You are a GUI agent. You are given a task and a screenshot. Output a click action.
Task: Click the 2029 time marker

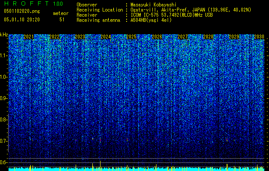[234, 37]
